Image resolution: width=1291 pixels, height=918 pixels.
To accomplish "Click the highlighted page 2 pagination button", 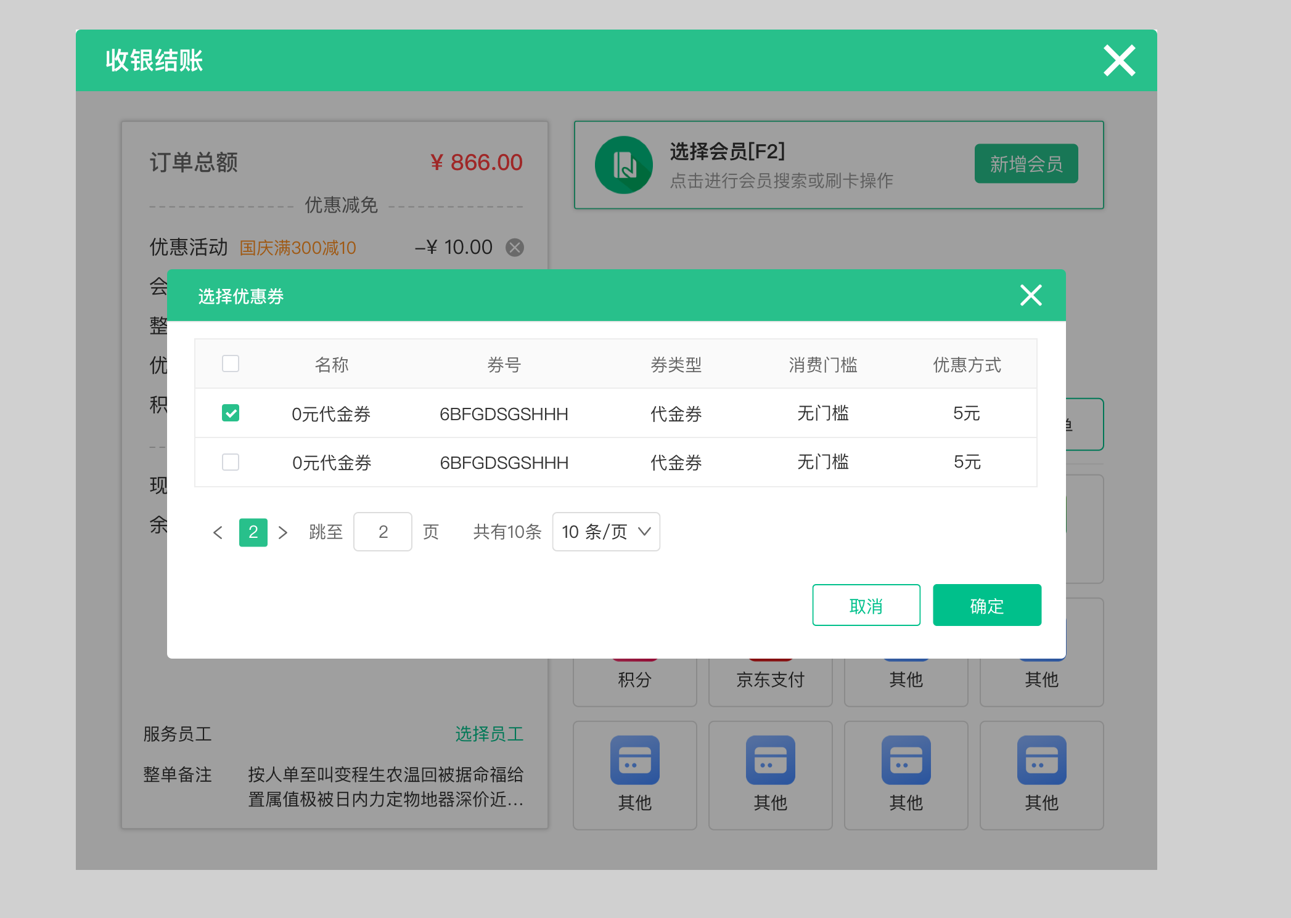I will pos(253,532).
